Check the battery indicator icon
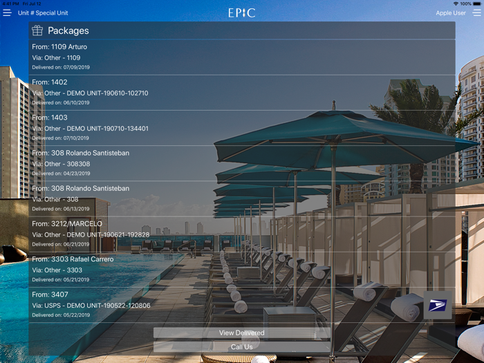Image resolution: width=484 pixels, height=363 pixels. (x=477, y=3)
